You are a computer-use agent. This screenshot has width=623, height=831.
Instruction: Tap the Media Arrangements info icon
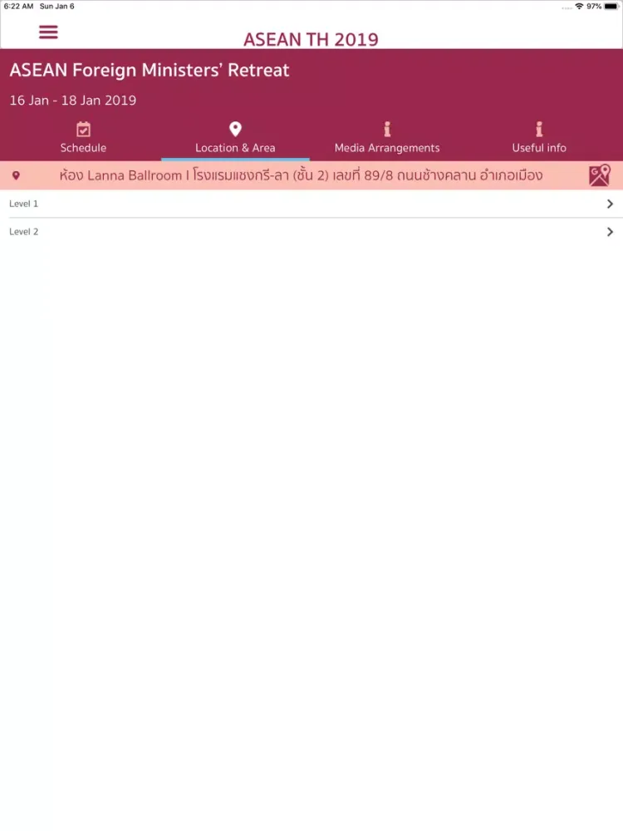(387, 129)
